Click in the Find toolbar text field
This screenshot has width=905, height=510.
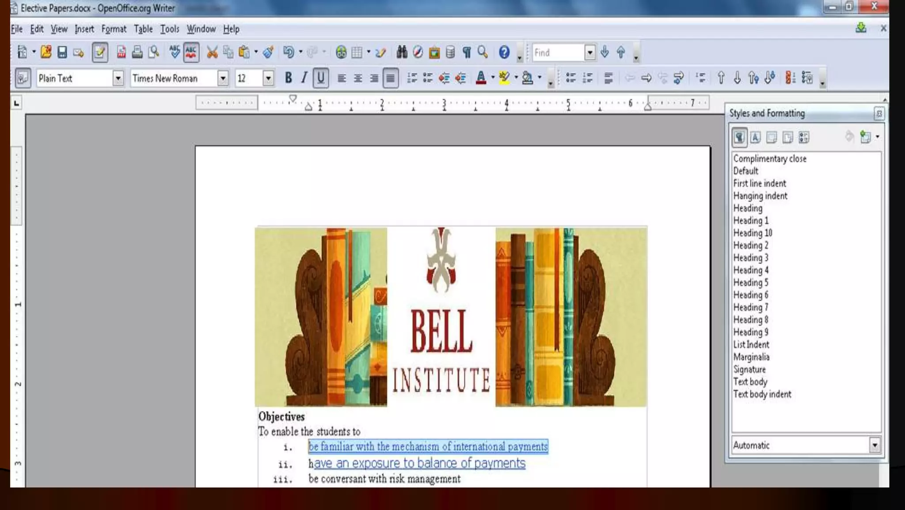558,53
